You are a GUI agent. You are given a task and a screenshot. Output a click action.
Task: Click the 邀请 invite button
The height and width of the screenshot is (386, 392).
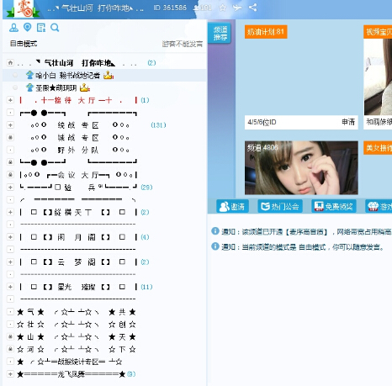click(232, 207)
